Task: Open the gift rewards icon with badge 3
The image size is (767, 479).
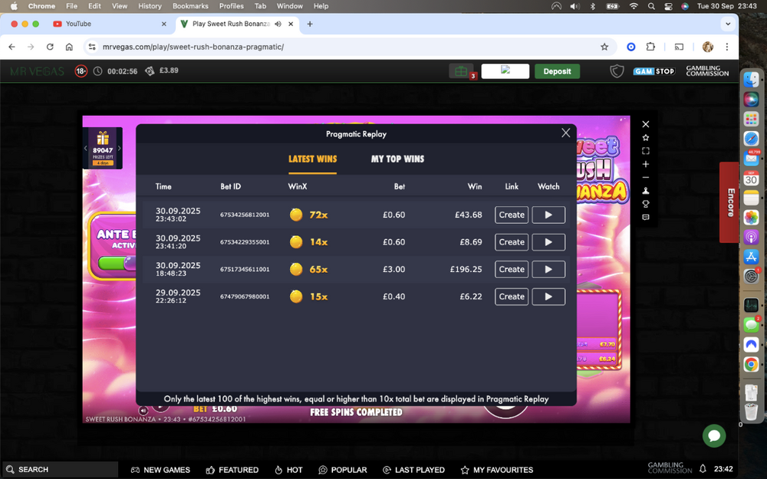Action: (460, 70)
